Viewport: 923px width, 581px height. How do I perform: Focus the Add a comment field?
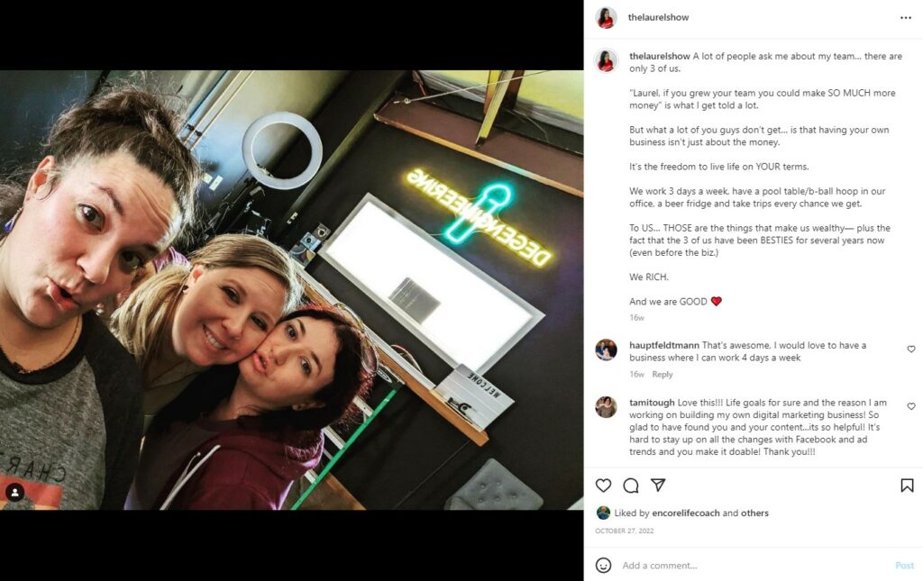[755, 565]
